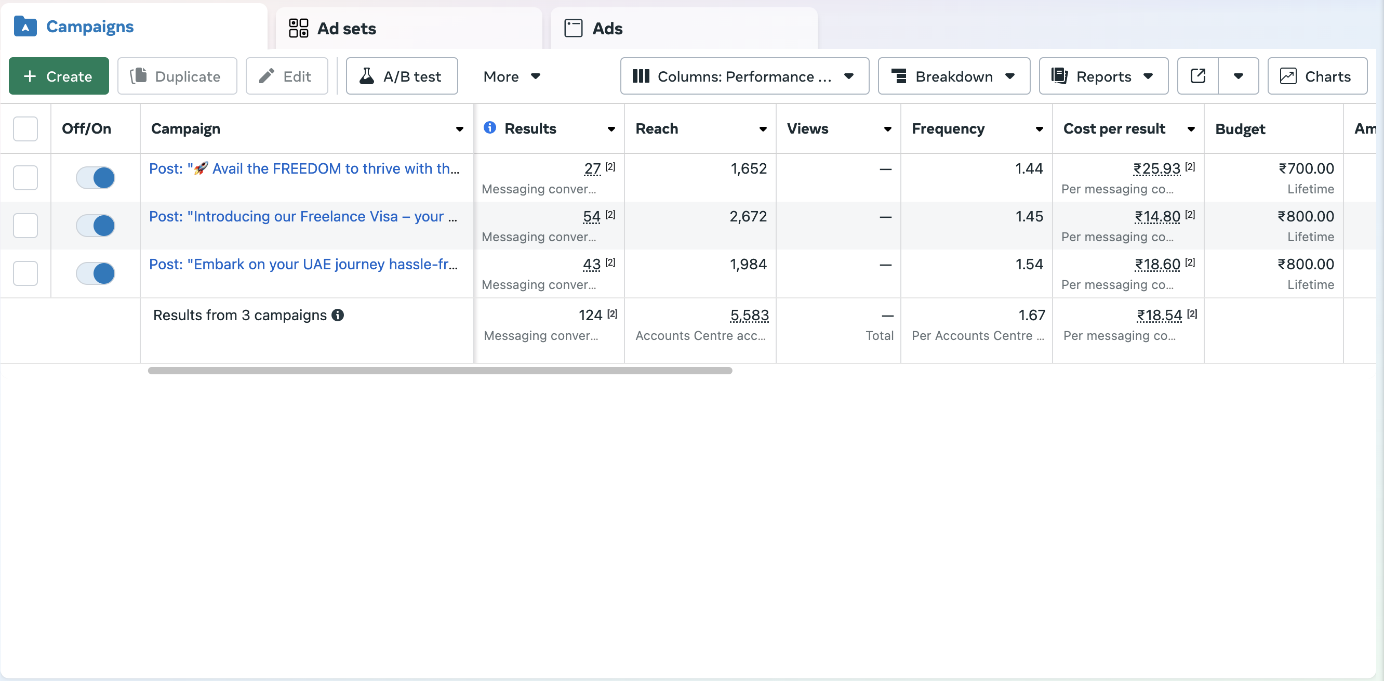
Task: Toggle off the Avail the FREEDOM campaign
Action: (x=95, y=177)
